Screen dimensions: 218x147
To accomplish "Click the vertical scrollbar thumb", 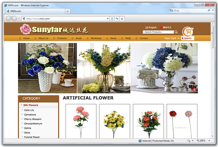I will point(212,37).
